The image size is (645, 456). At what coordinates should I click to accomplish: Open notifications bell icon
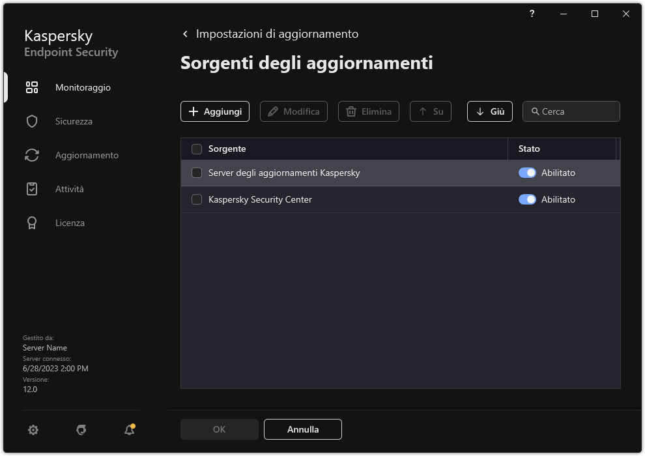click(129, 430)
